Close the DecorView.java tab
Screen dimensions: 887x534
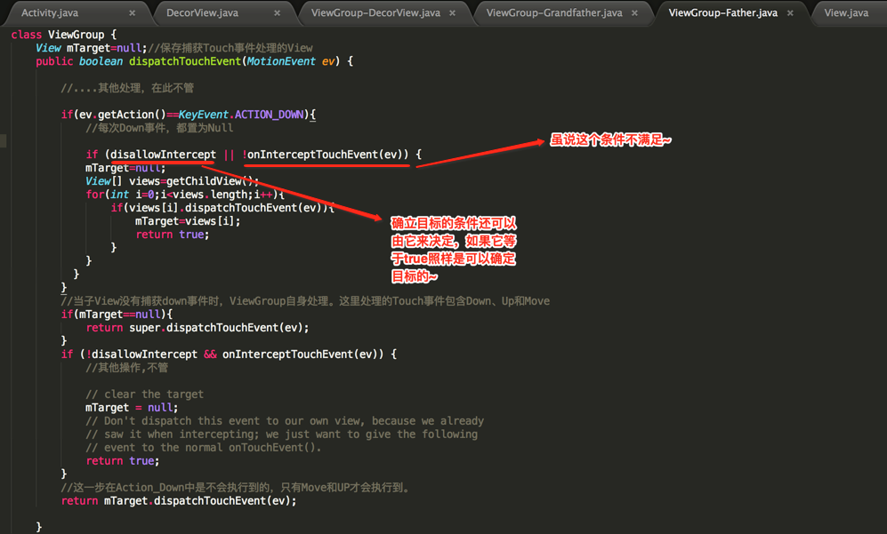click(x=277, y=13)
